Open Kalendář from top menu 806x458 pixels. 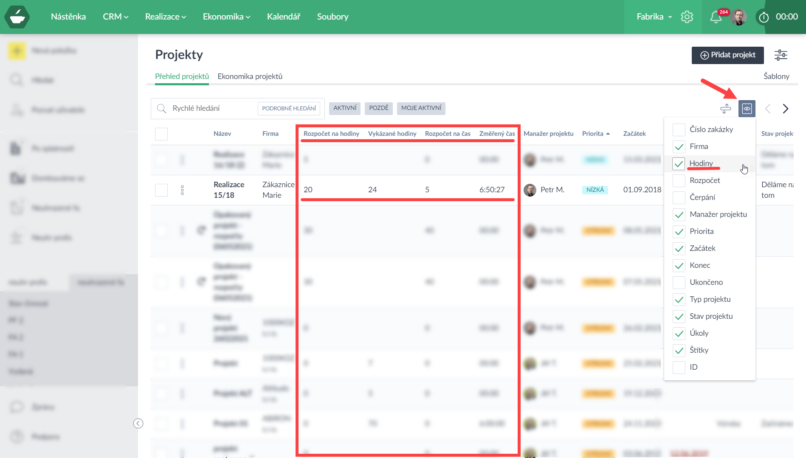pos(283,17)
